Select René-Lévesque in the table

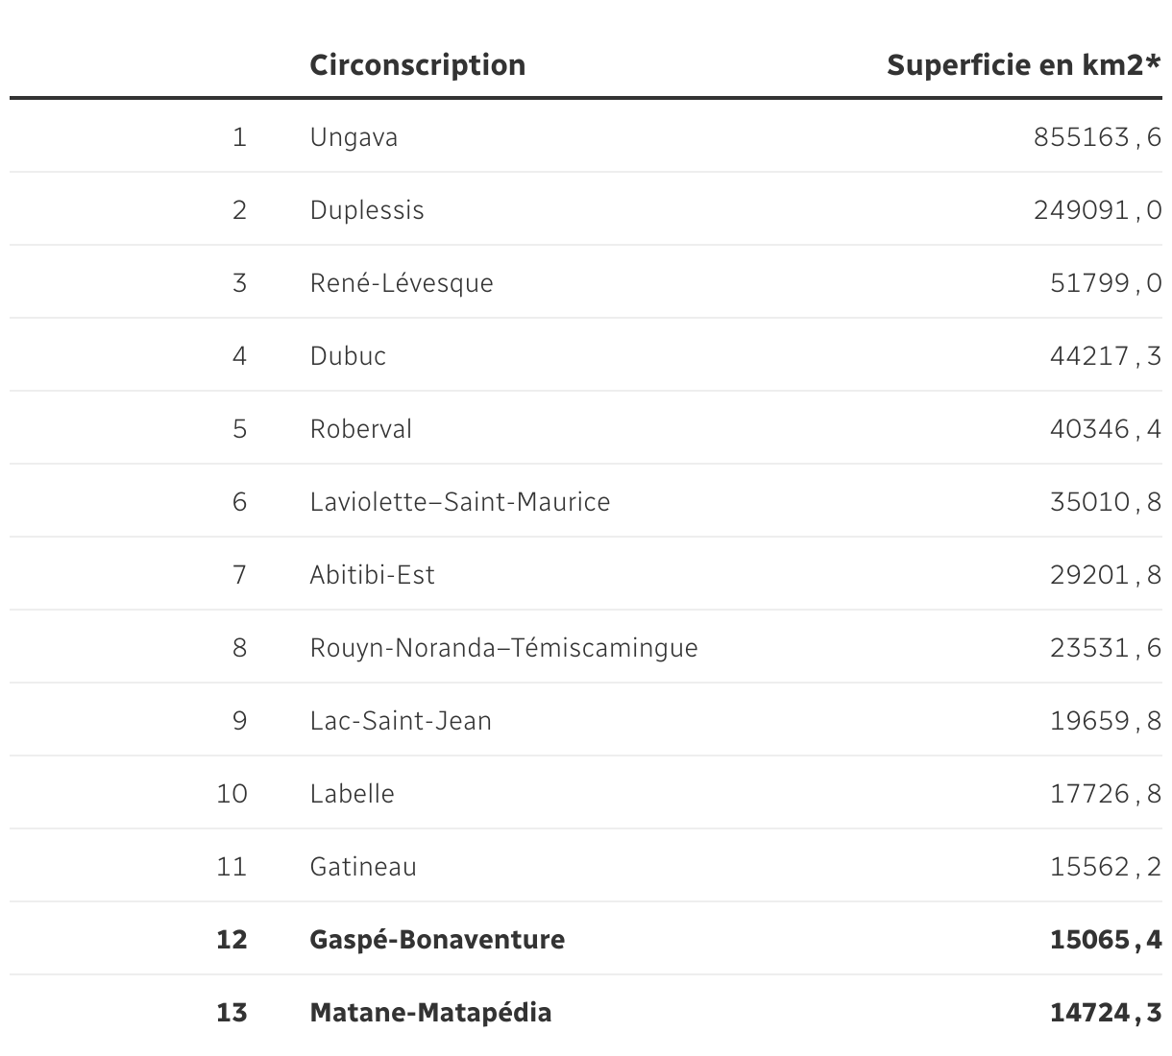pos(401,283)
